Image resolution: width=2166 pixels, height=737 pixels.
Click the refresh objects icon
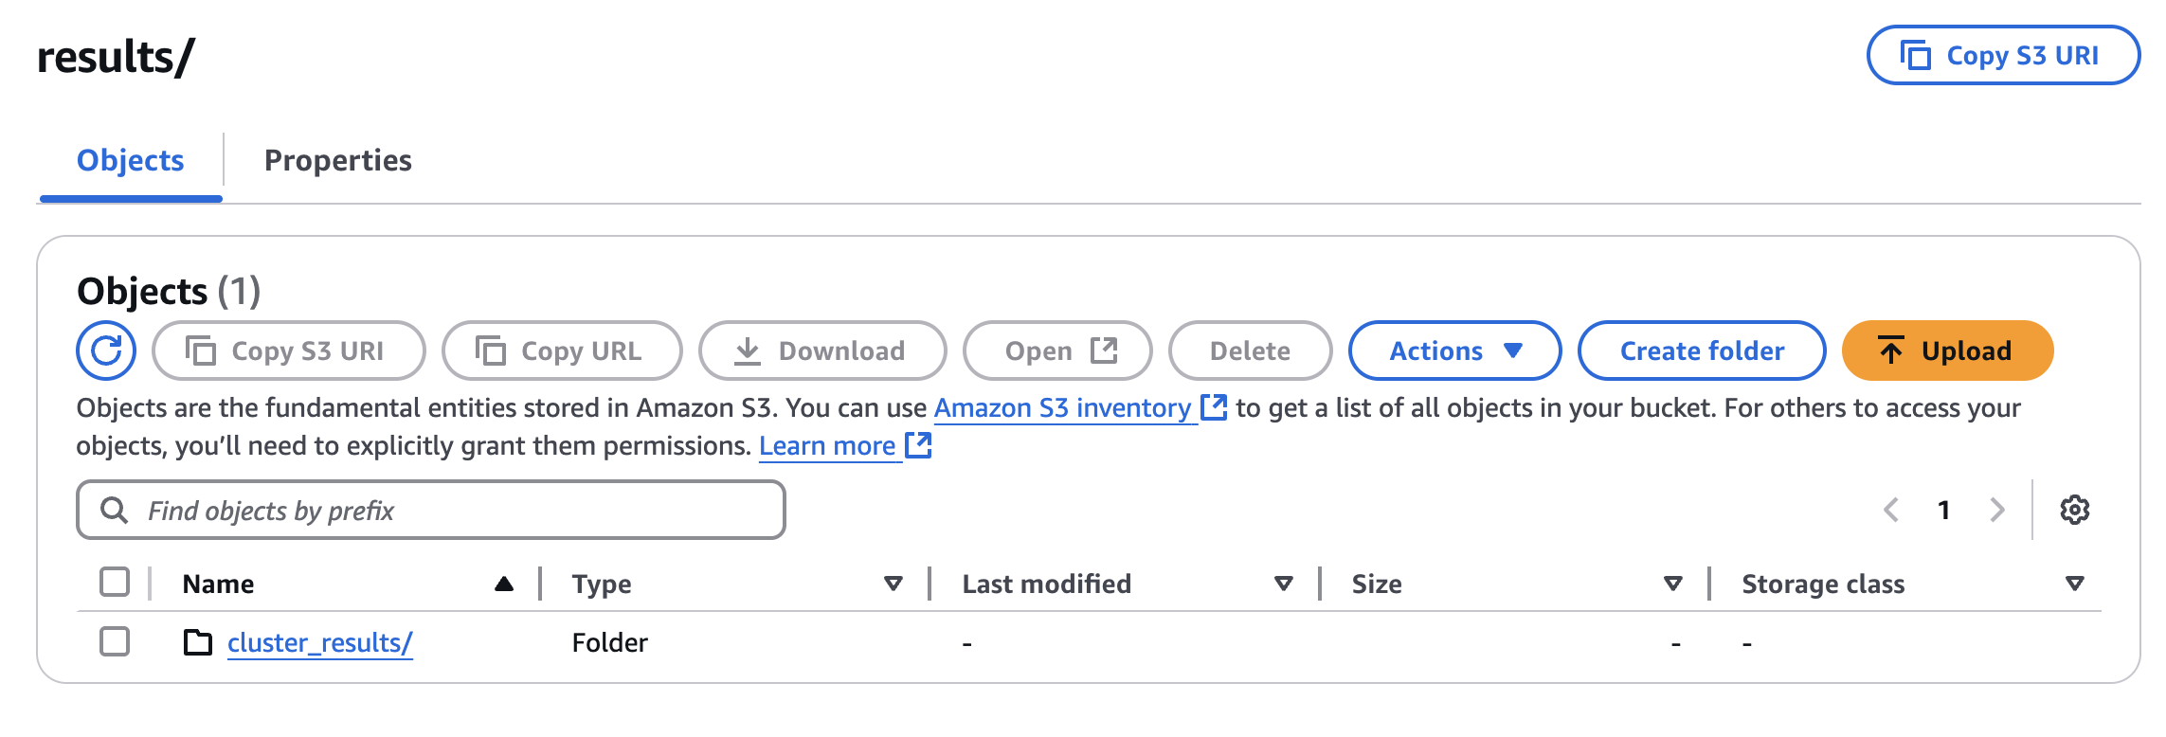(x=106, y=351)
